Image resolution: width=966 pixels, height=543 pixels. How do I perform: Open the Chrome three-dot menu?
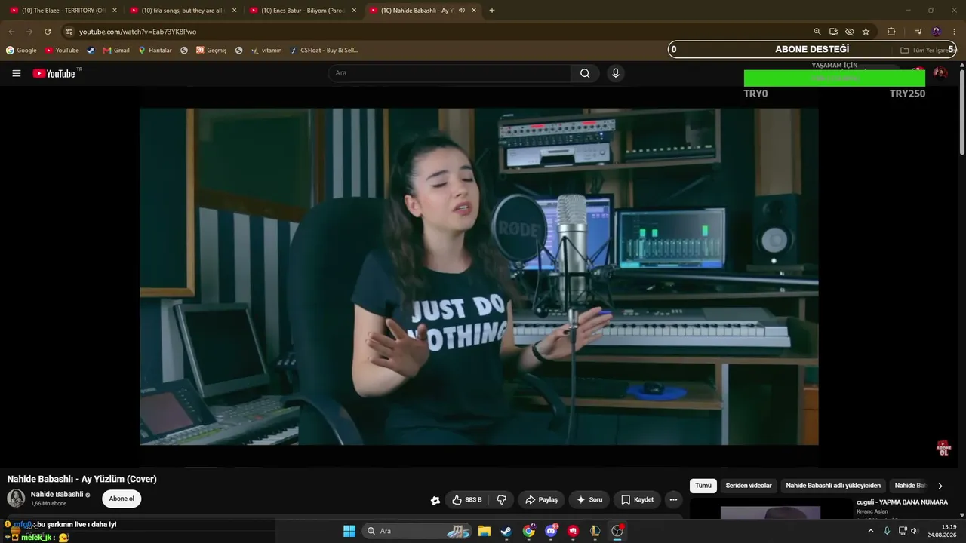point(955,32)
